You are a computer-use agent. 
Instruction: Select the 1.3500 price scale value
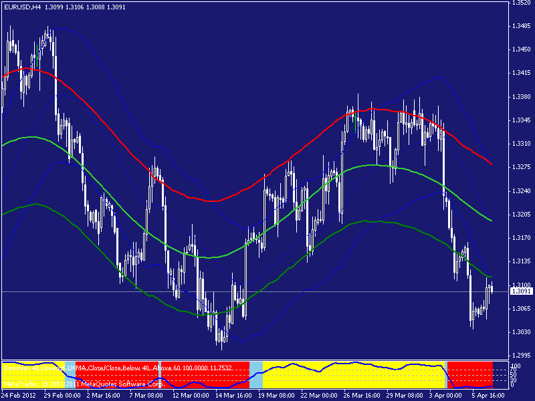pos(521,5)
